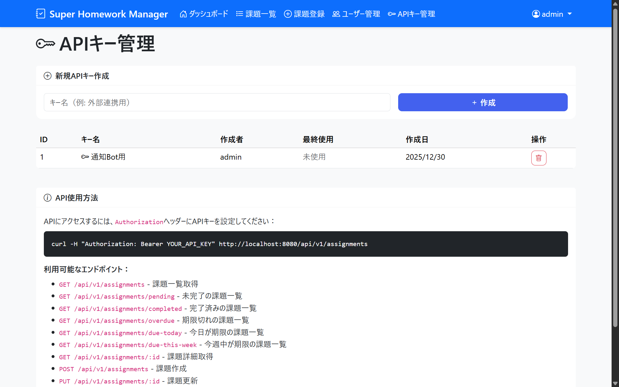Expand the admin dropdown caret
619x387 pixels.
click(570, 14)
